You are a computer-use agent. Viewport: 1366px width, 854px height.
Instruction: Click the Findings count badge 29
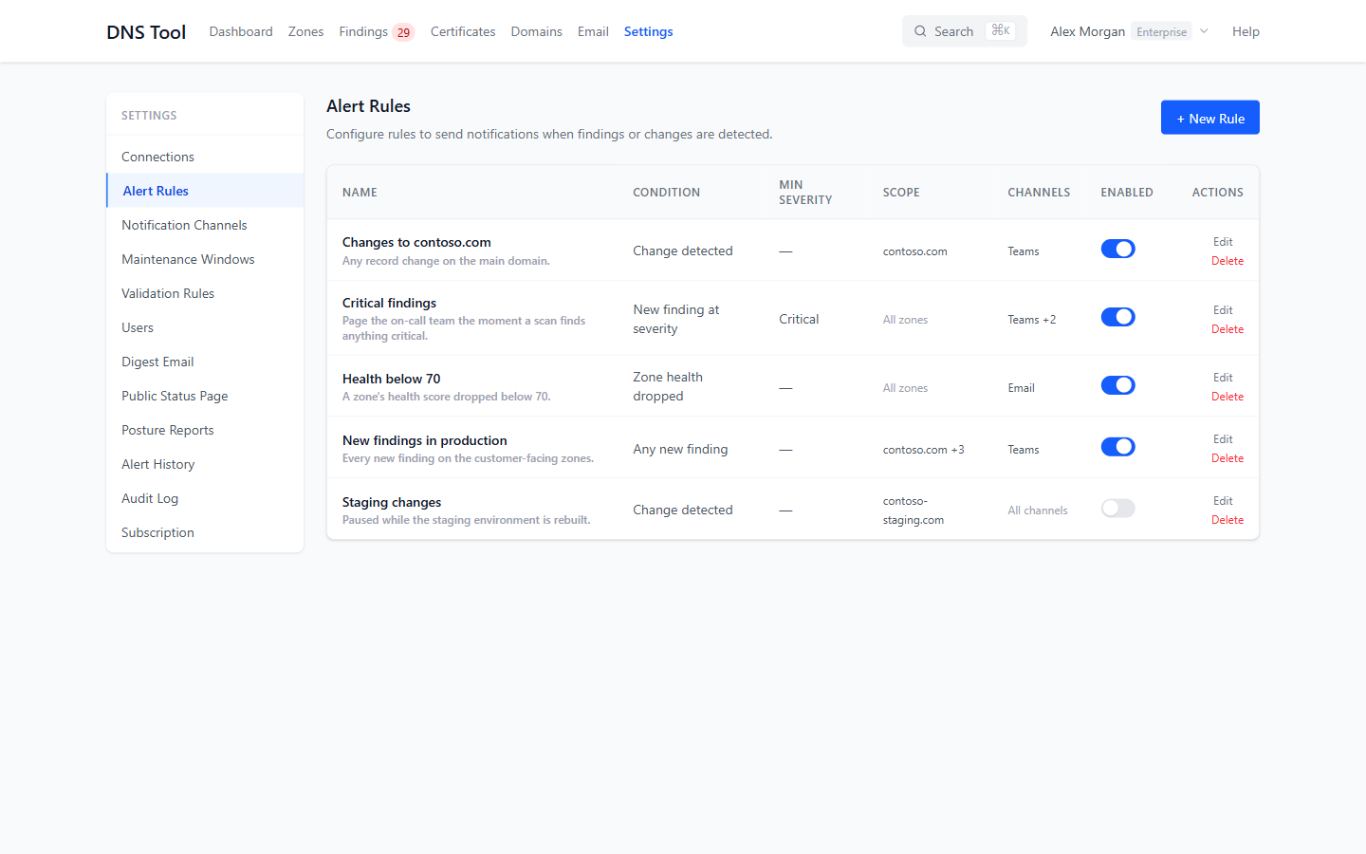[x=403, y=32]
